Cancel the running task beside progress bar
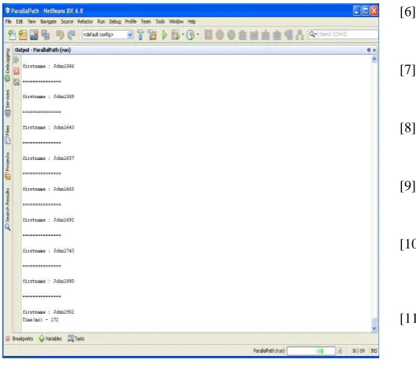This screenshot has width=416, height=367. [x=339, y=351]
